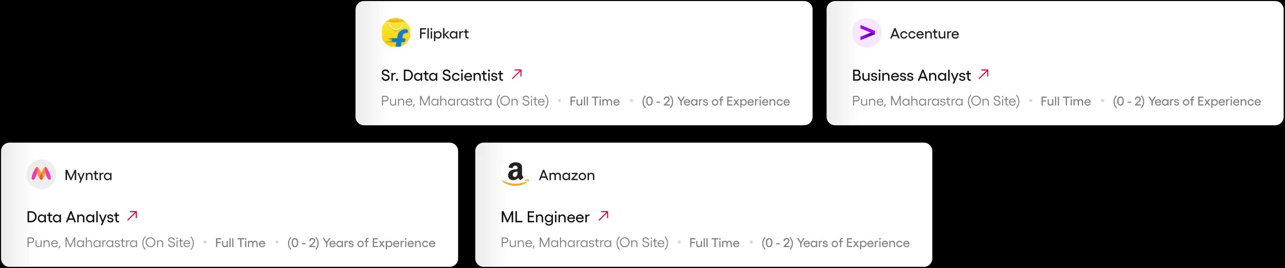Screen dimensions: 1285x268
Task: Open arrow icon beside Data Analyst
Action: [132, 216]
